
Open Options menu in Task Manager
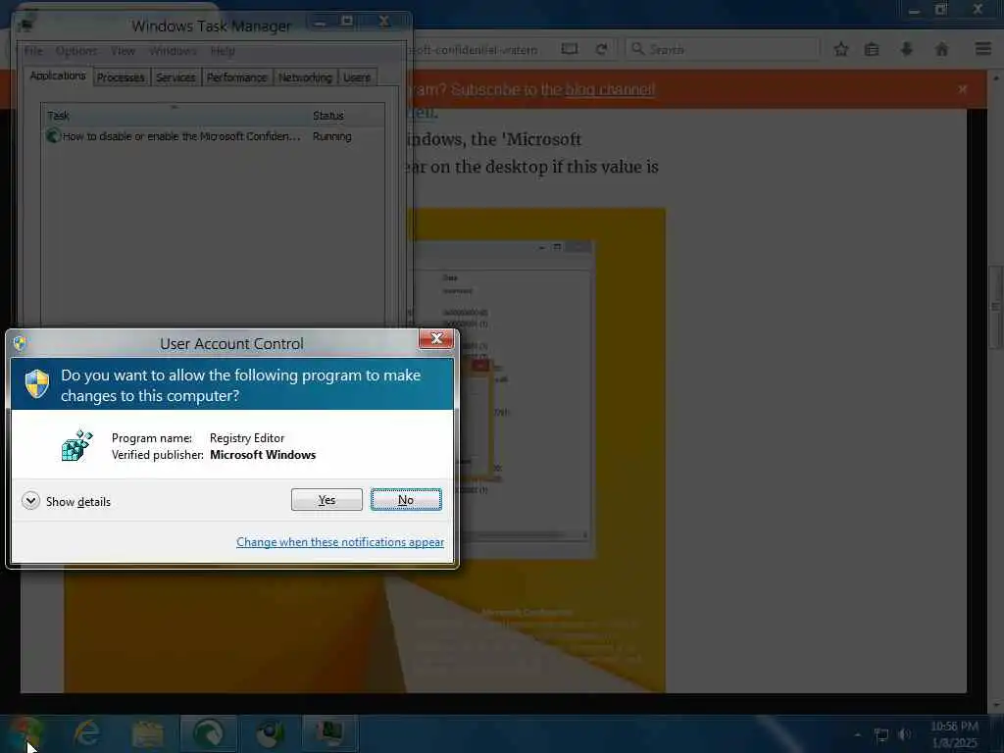click(76, 51)
